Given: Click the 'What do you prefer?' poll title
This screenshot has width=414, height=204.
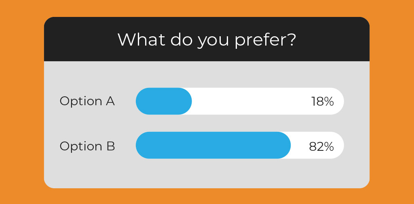Looking at the screenshot, I should [x=207, y=40].
